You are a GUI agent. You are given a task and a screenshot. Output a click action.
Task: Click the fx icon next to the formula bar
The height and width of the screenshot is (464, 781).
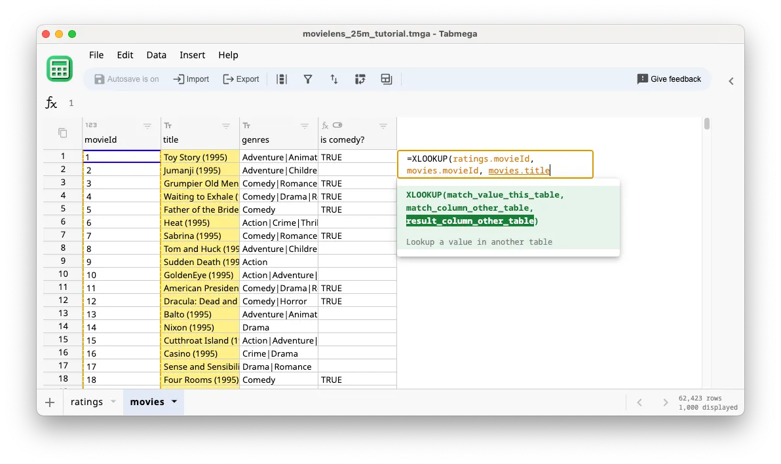pos(51,103)
